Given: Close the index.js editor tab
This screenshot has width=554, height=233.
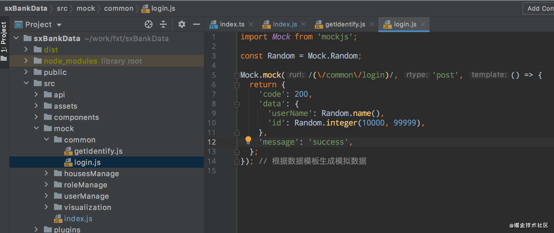Looking at the screenshot, I should point(303,24).
